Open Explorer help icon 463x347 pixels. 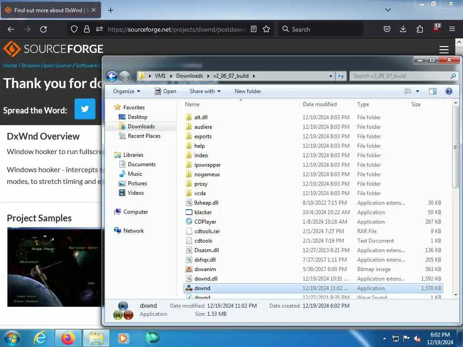coord(449,91)
